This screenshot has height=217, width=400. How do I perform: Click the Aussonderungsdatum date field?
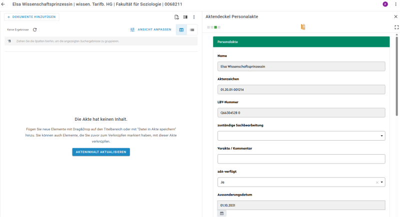301,206
